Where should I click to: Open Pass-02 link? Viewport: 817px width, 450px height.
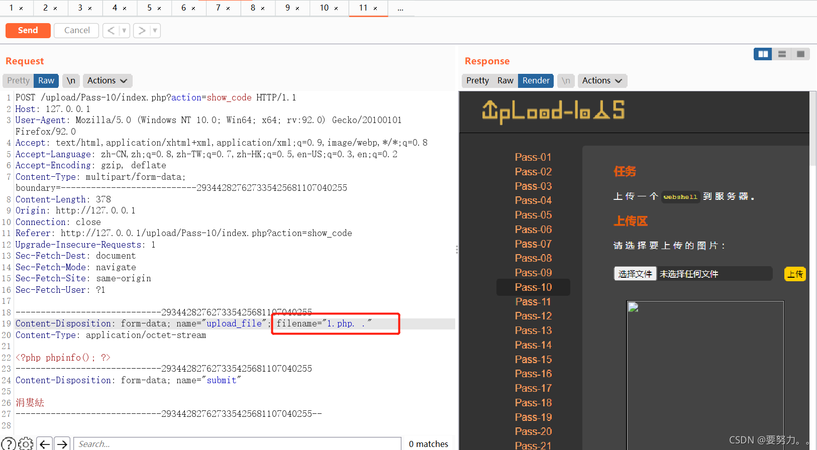click(x=533, y=172)
